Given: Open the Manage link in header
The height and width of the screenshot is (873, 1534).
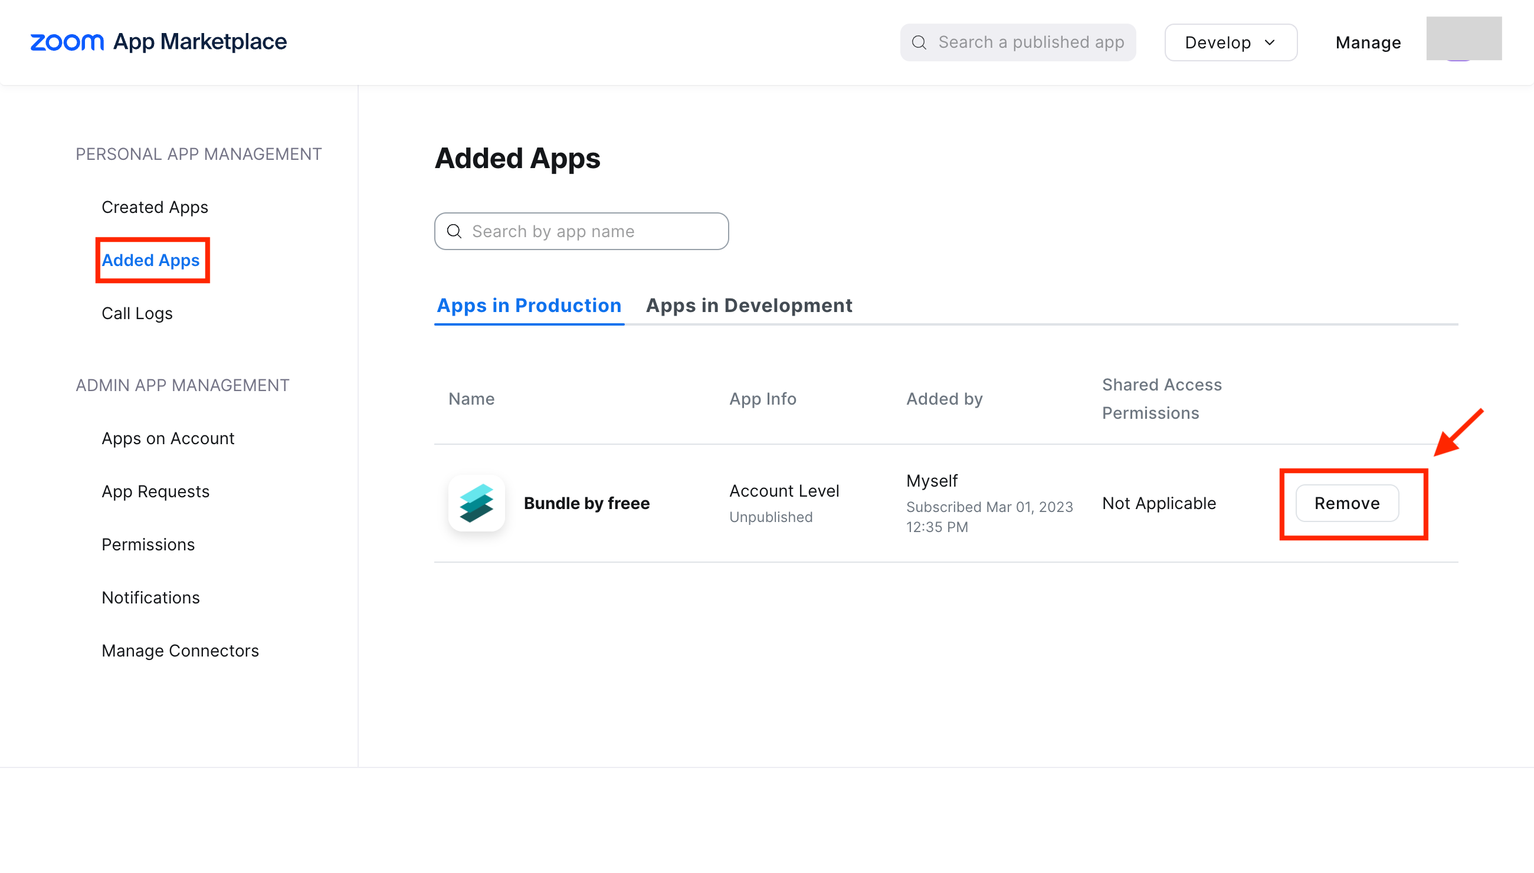Looking at the screenshot, I should (1368, 42).
